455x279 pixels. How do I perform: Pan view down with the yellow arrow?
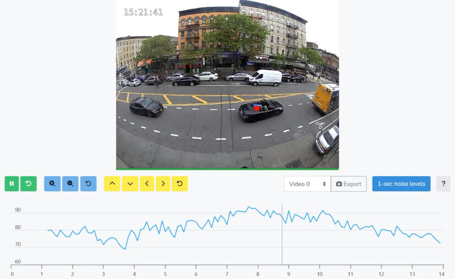tap(130, 184)
